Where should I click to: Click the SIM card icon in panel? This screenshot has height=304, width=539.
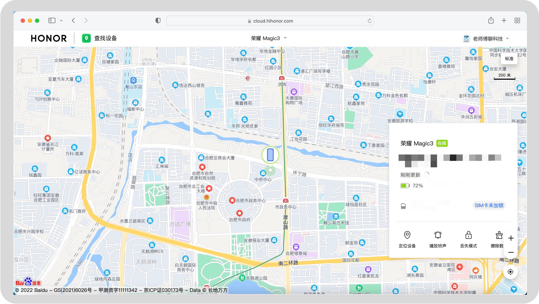pyautogui.click(x=403, y=206)
